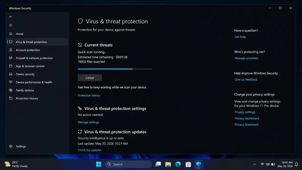The height and width of the screenshot is (170, 302).
Task: Open Protection history in the sidebar
Action: [38, 98]
